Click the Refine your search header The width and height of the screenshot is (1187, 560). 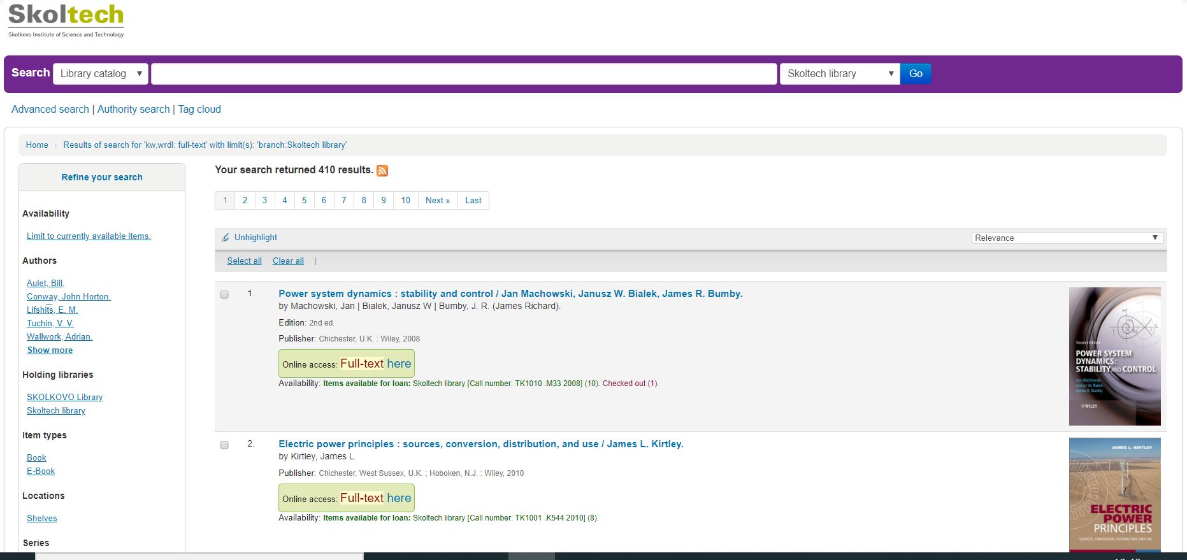click(x=102, y=177)
